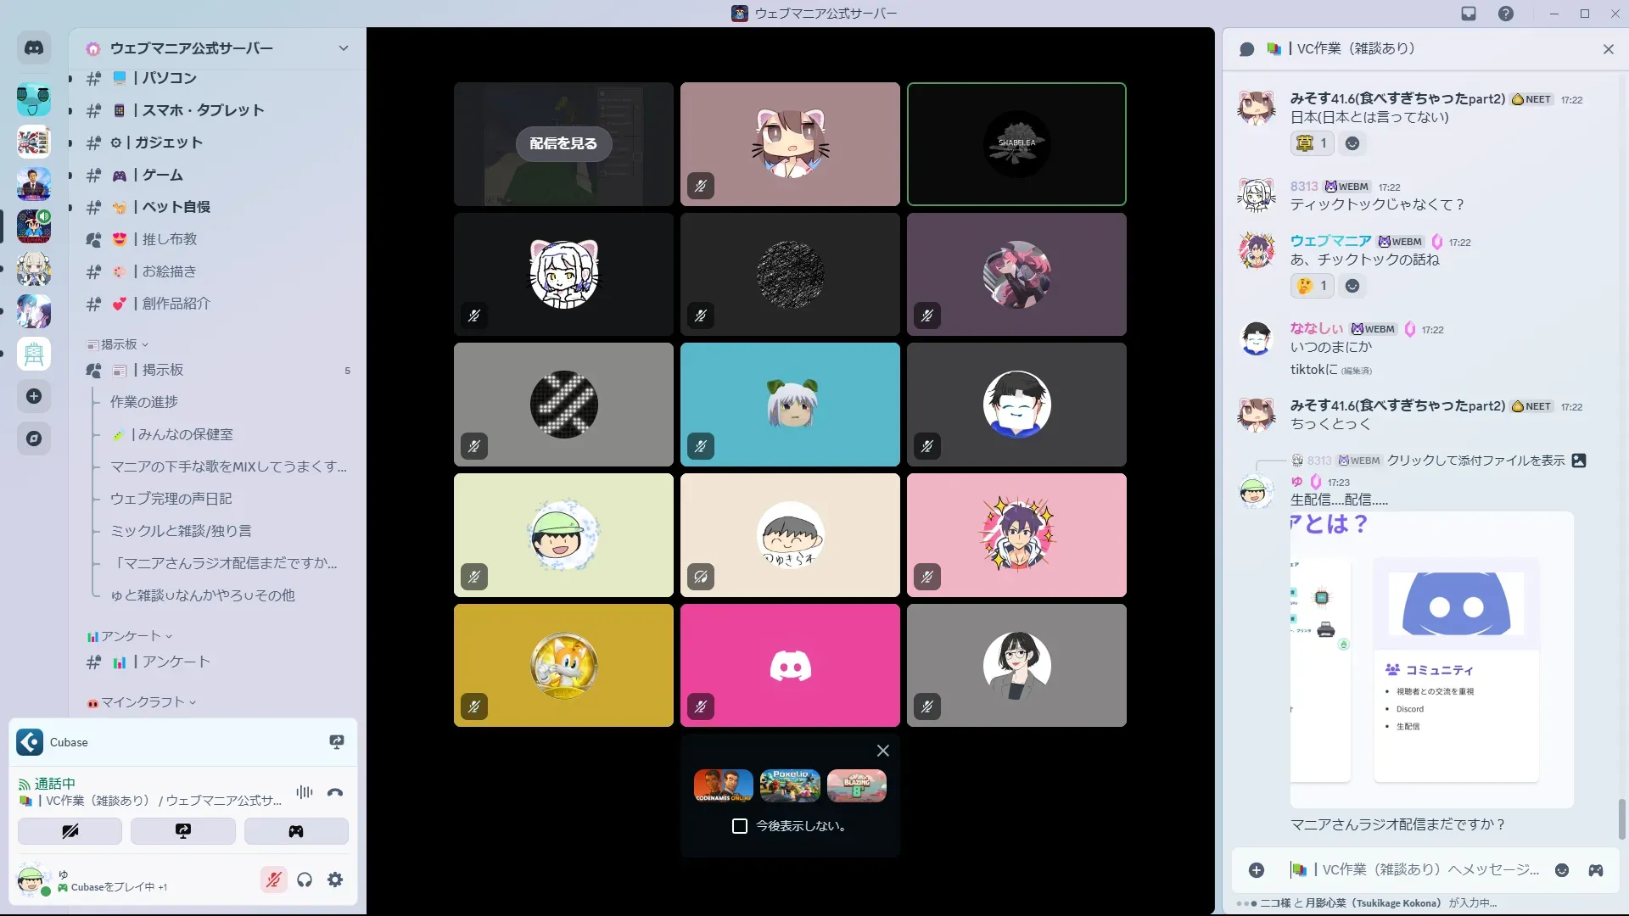Expand the ウェブマニア公式サーバー server dropdown

(344, 48)
